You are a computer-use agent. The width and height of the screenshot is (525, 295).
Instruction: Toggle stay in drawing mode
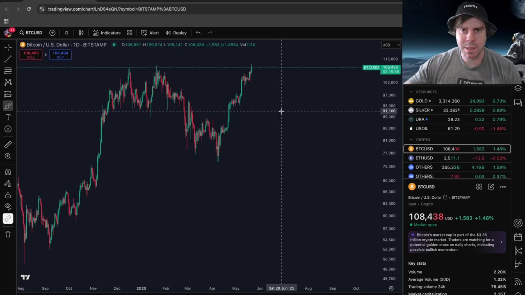click(x=8, y=184)
